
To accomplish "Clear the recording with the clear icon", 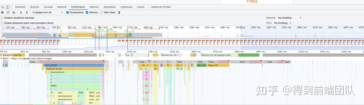I will (14, 12).
